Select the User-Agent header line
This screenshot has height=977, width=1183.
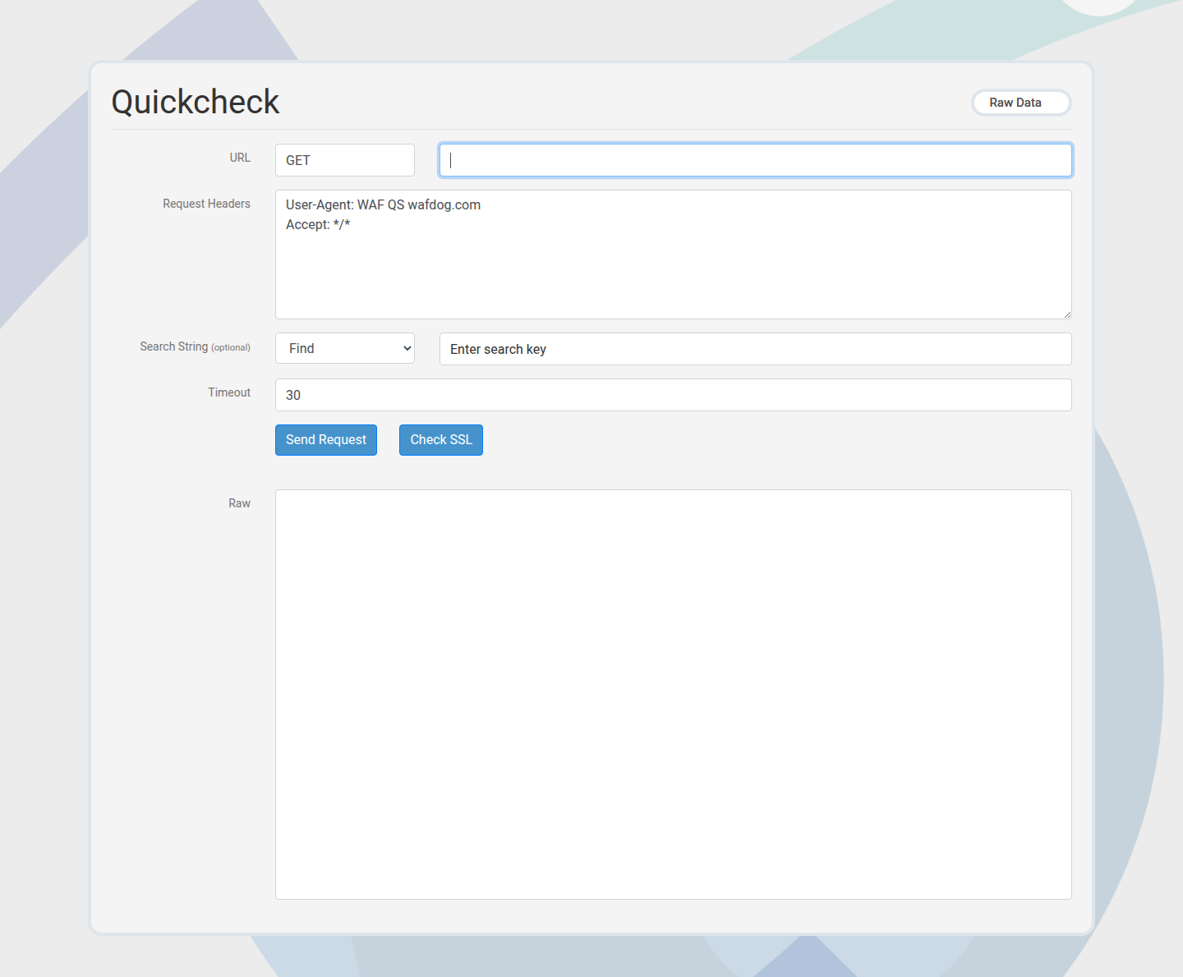pos(382,204)
